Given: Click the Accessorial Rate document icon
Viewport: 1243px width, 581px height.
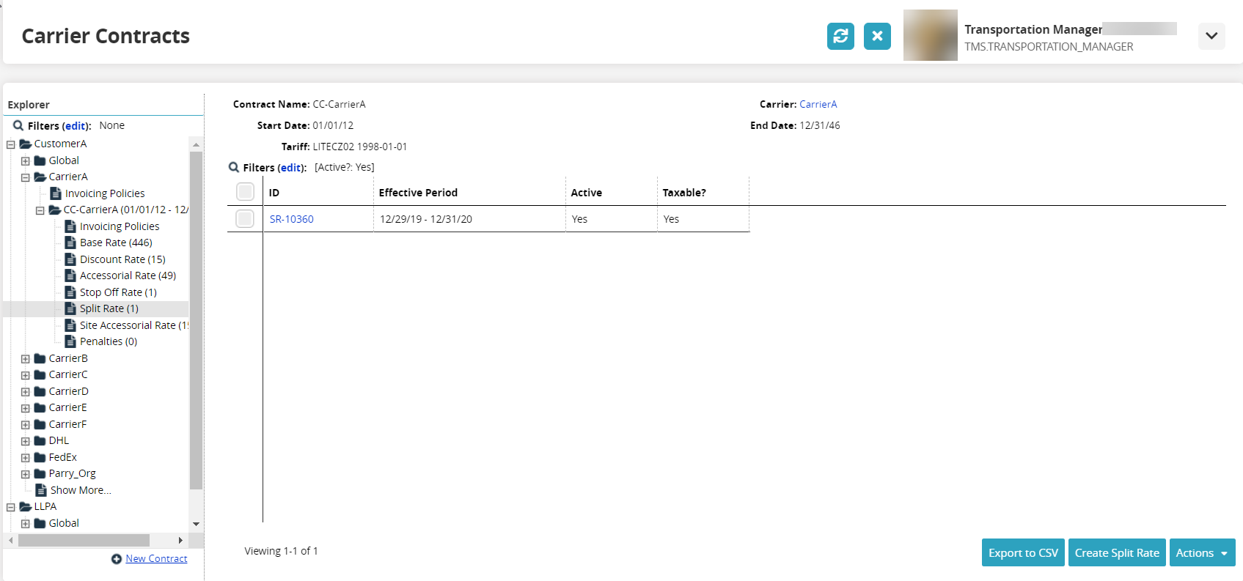Looking at the screenshot, I should coord(70,275).
